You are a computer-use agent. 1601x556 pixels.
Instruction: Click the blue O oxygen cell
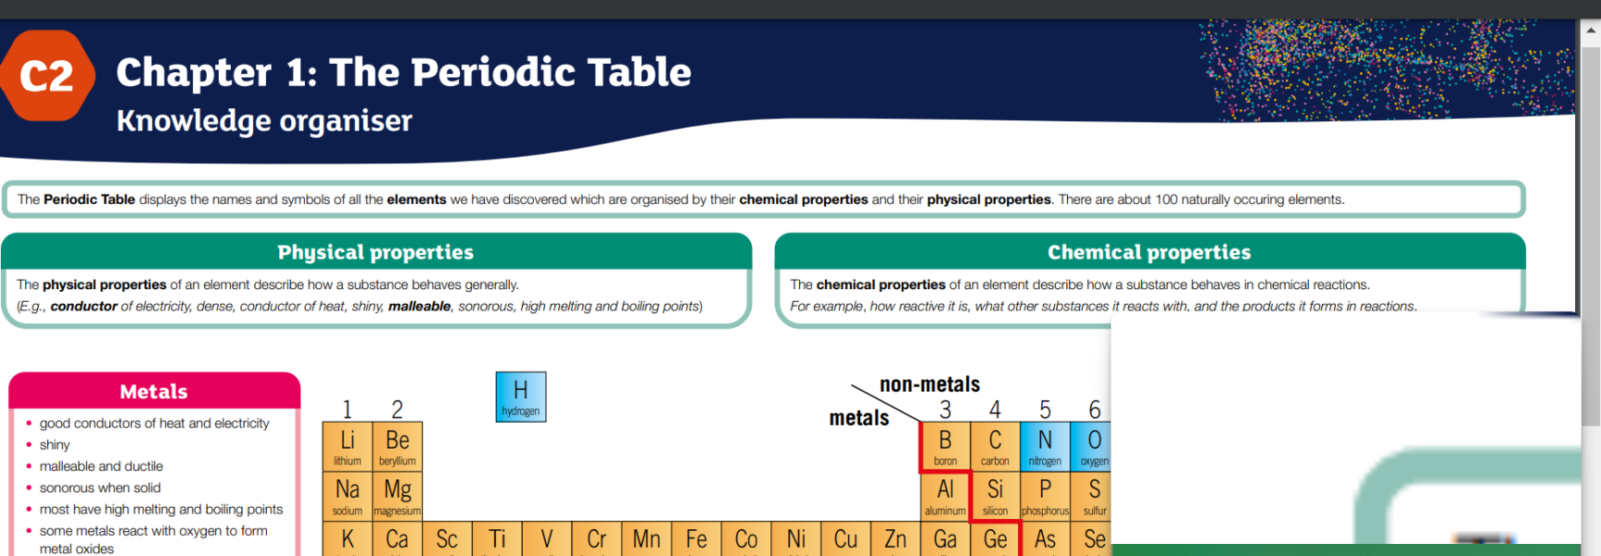click(1092, 447)
